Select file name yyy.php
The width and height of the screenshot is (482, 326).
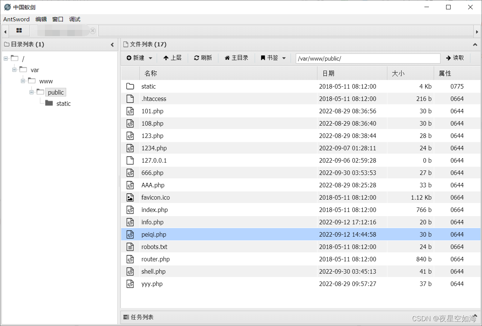tap(152, 284)
